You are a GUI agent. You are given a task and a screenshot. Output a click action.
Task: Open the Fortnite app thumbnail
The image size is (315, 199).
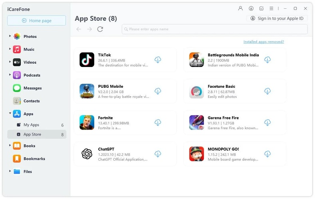[87, 122]
